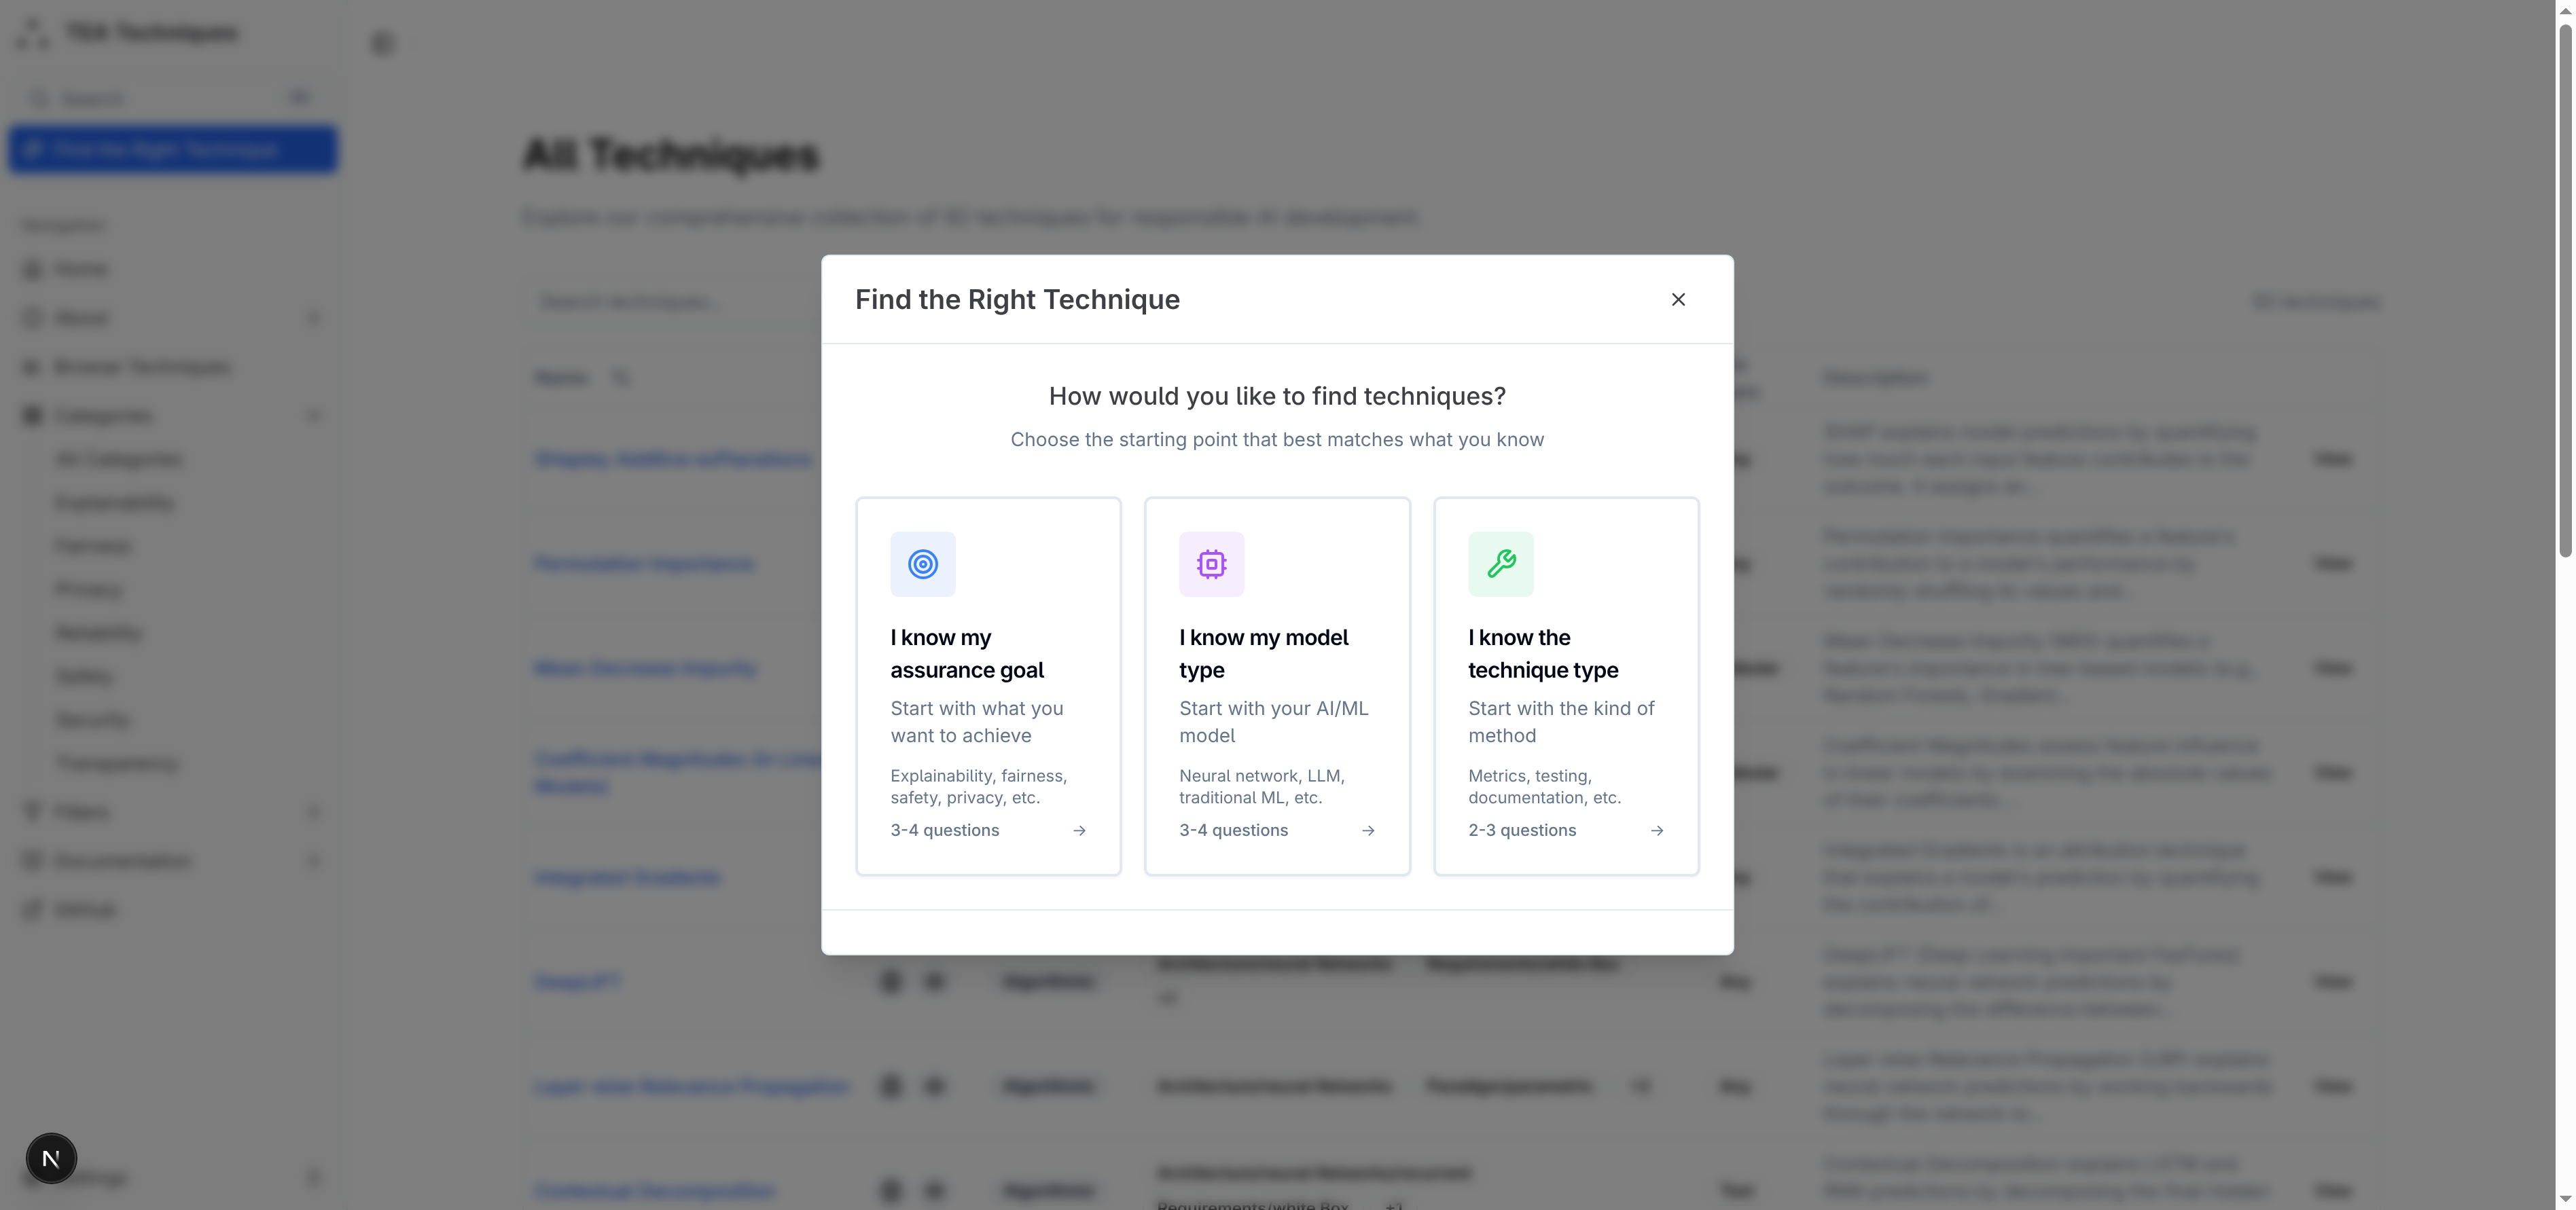Select All Categories under Categories
The width and height of the screenshot is (2576, 1210).
coord(118,458)
